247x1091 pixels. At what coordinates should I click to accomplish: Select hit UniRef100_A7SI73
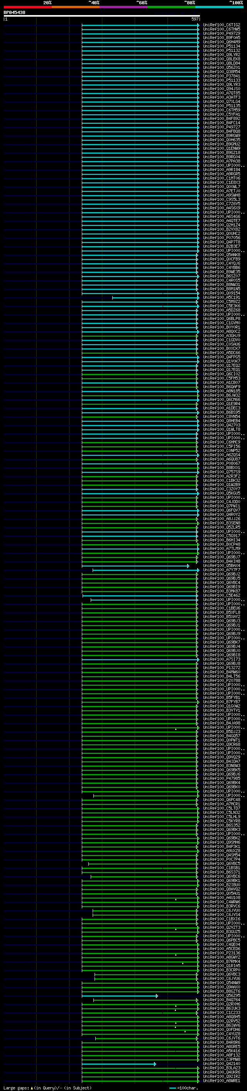[221, 659]
